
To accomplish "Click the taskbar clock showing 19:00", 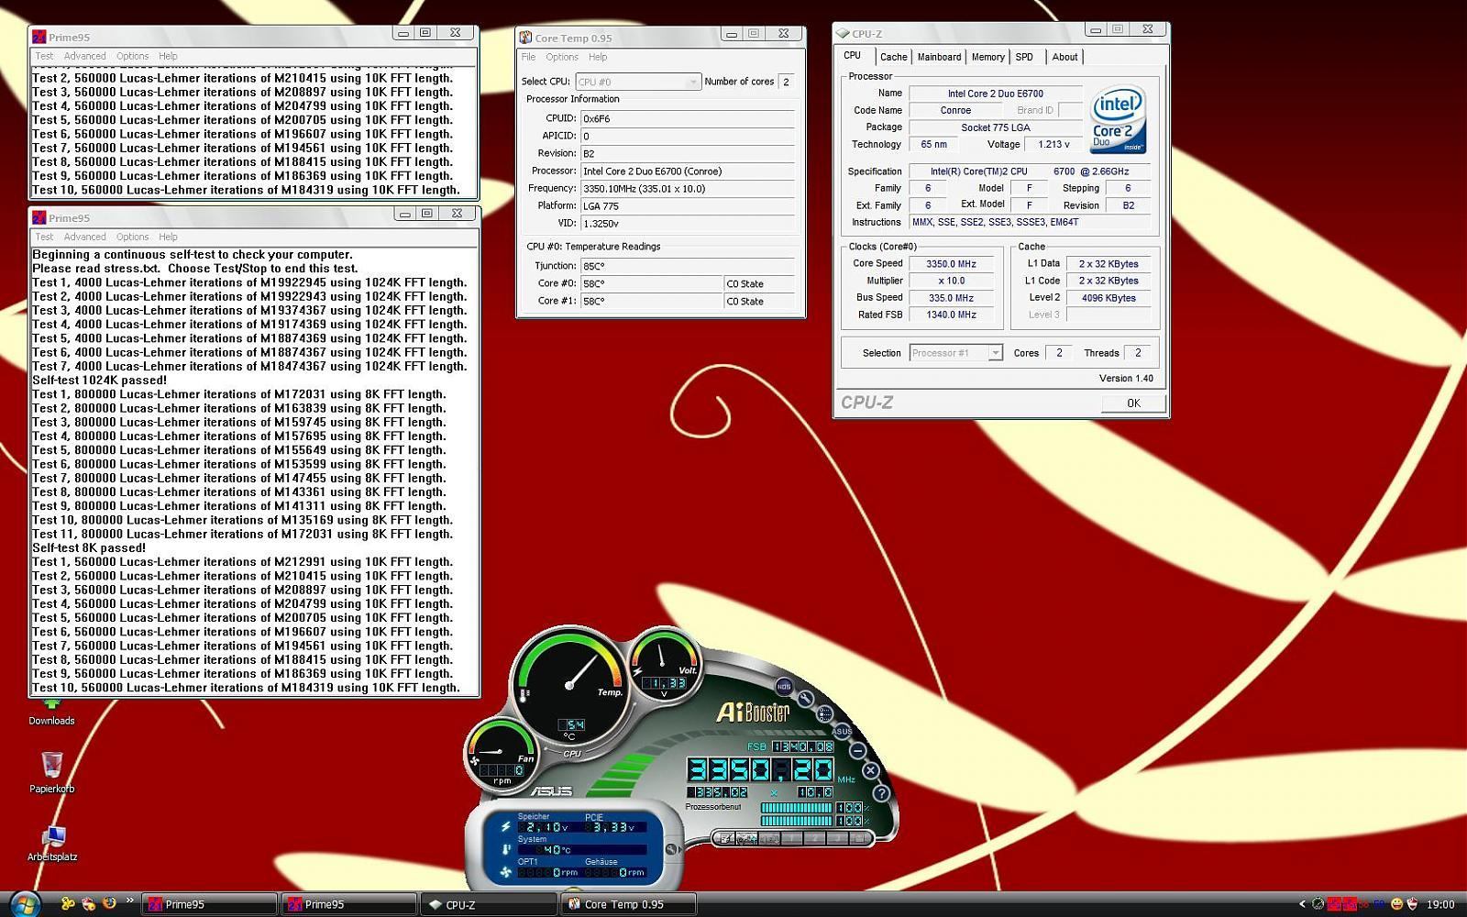I will click(x=1440, y=904).
